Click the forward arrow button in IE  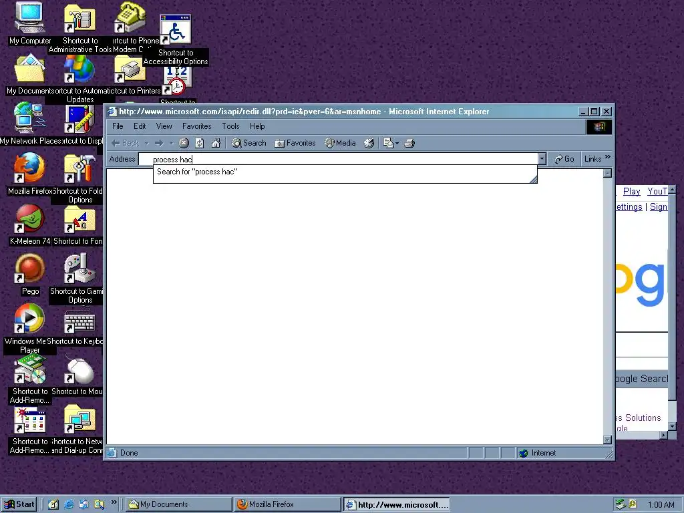pyautogui.click(x=159, y=143)
